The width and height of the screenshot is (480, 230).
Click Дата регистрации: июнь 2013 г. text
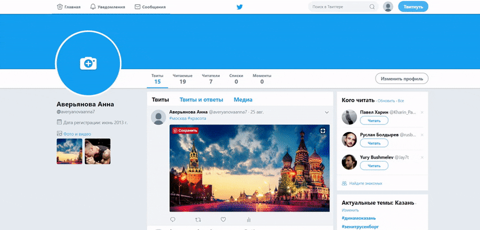pyautogui.click(x=95, y=123)
